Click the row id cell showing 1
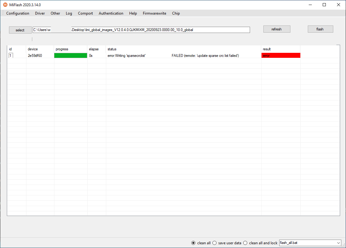Viewport: 346px width, 248px height. (x=11, y=55)
